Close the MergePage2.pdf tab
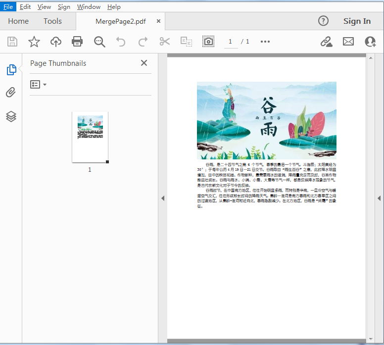The width and height of the screenshot is (384, 345). tap(158, 21)
